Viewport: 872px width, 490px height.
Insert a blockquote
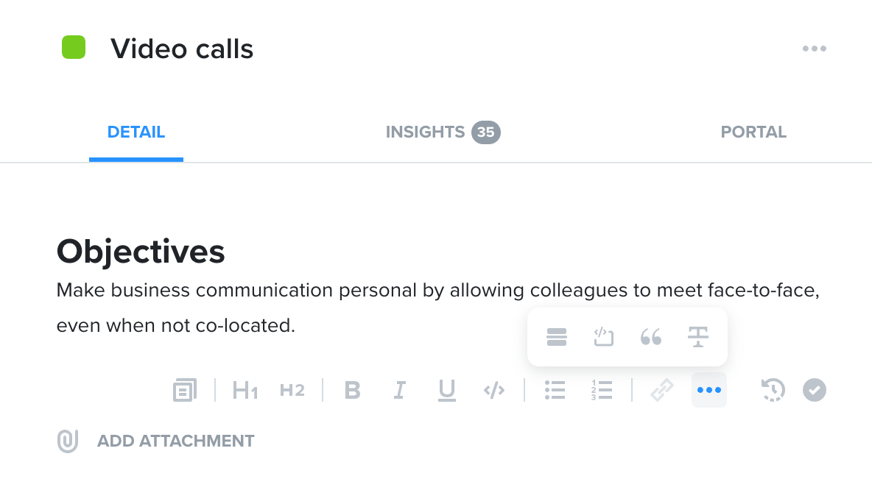tap(650, 337)
